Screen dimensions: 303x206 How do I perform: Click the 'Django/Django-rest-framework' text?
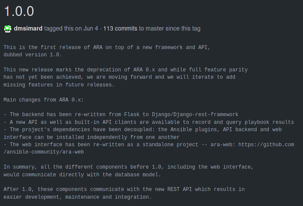point(195,115)
